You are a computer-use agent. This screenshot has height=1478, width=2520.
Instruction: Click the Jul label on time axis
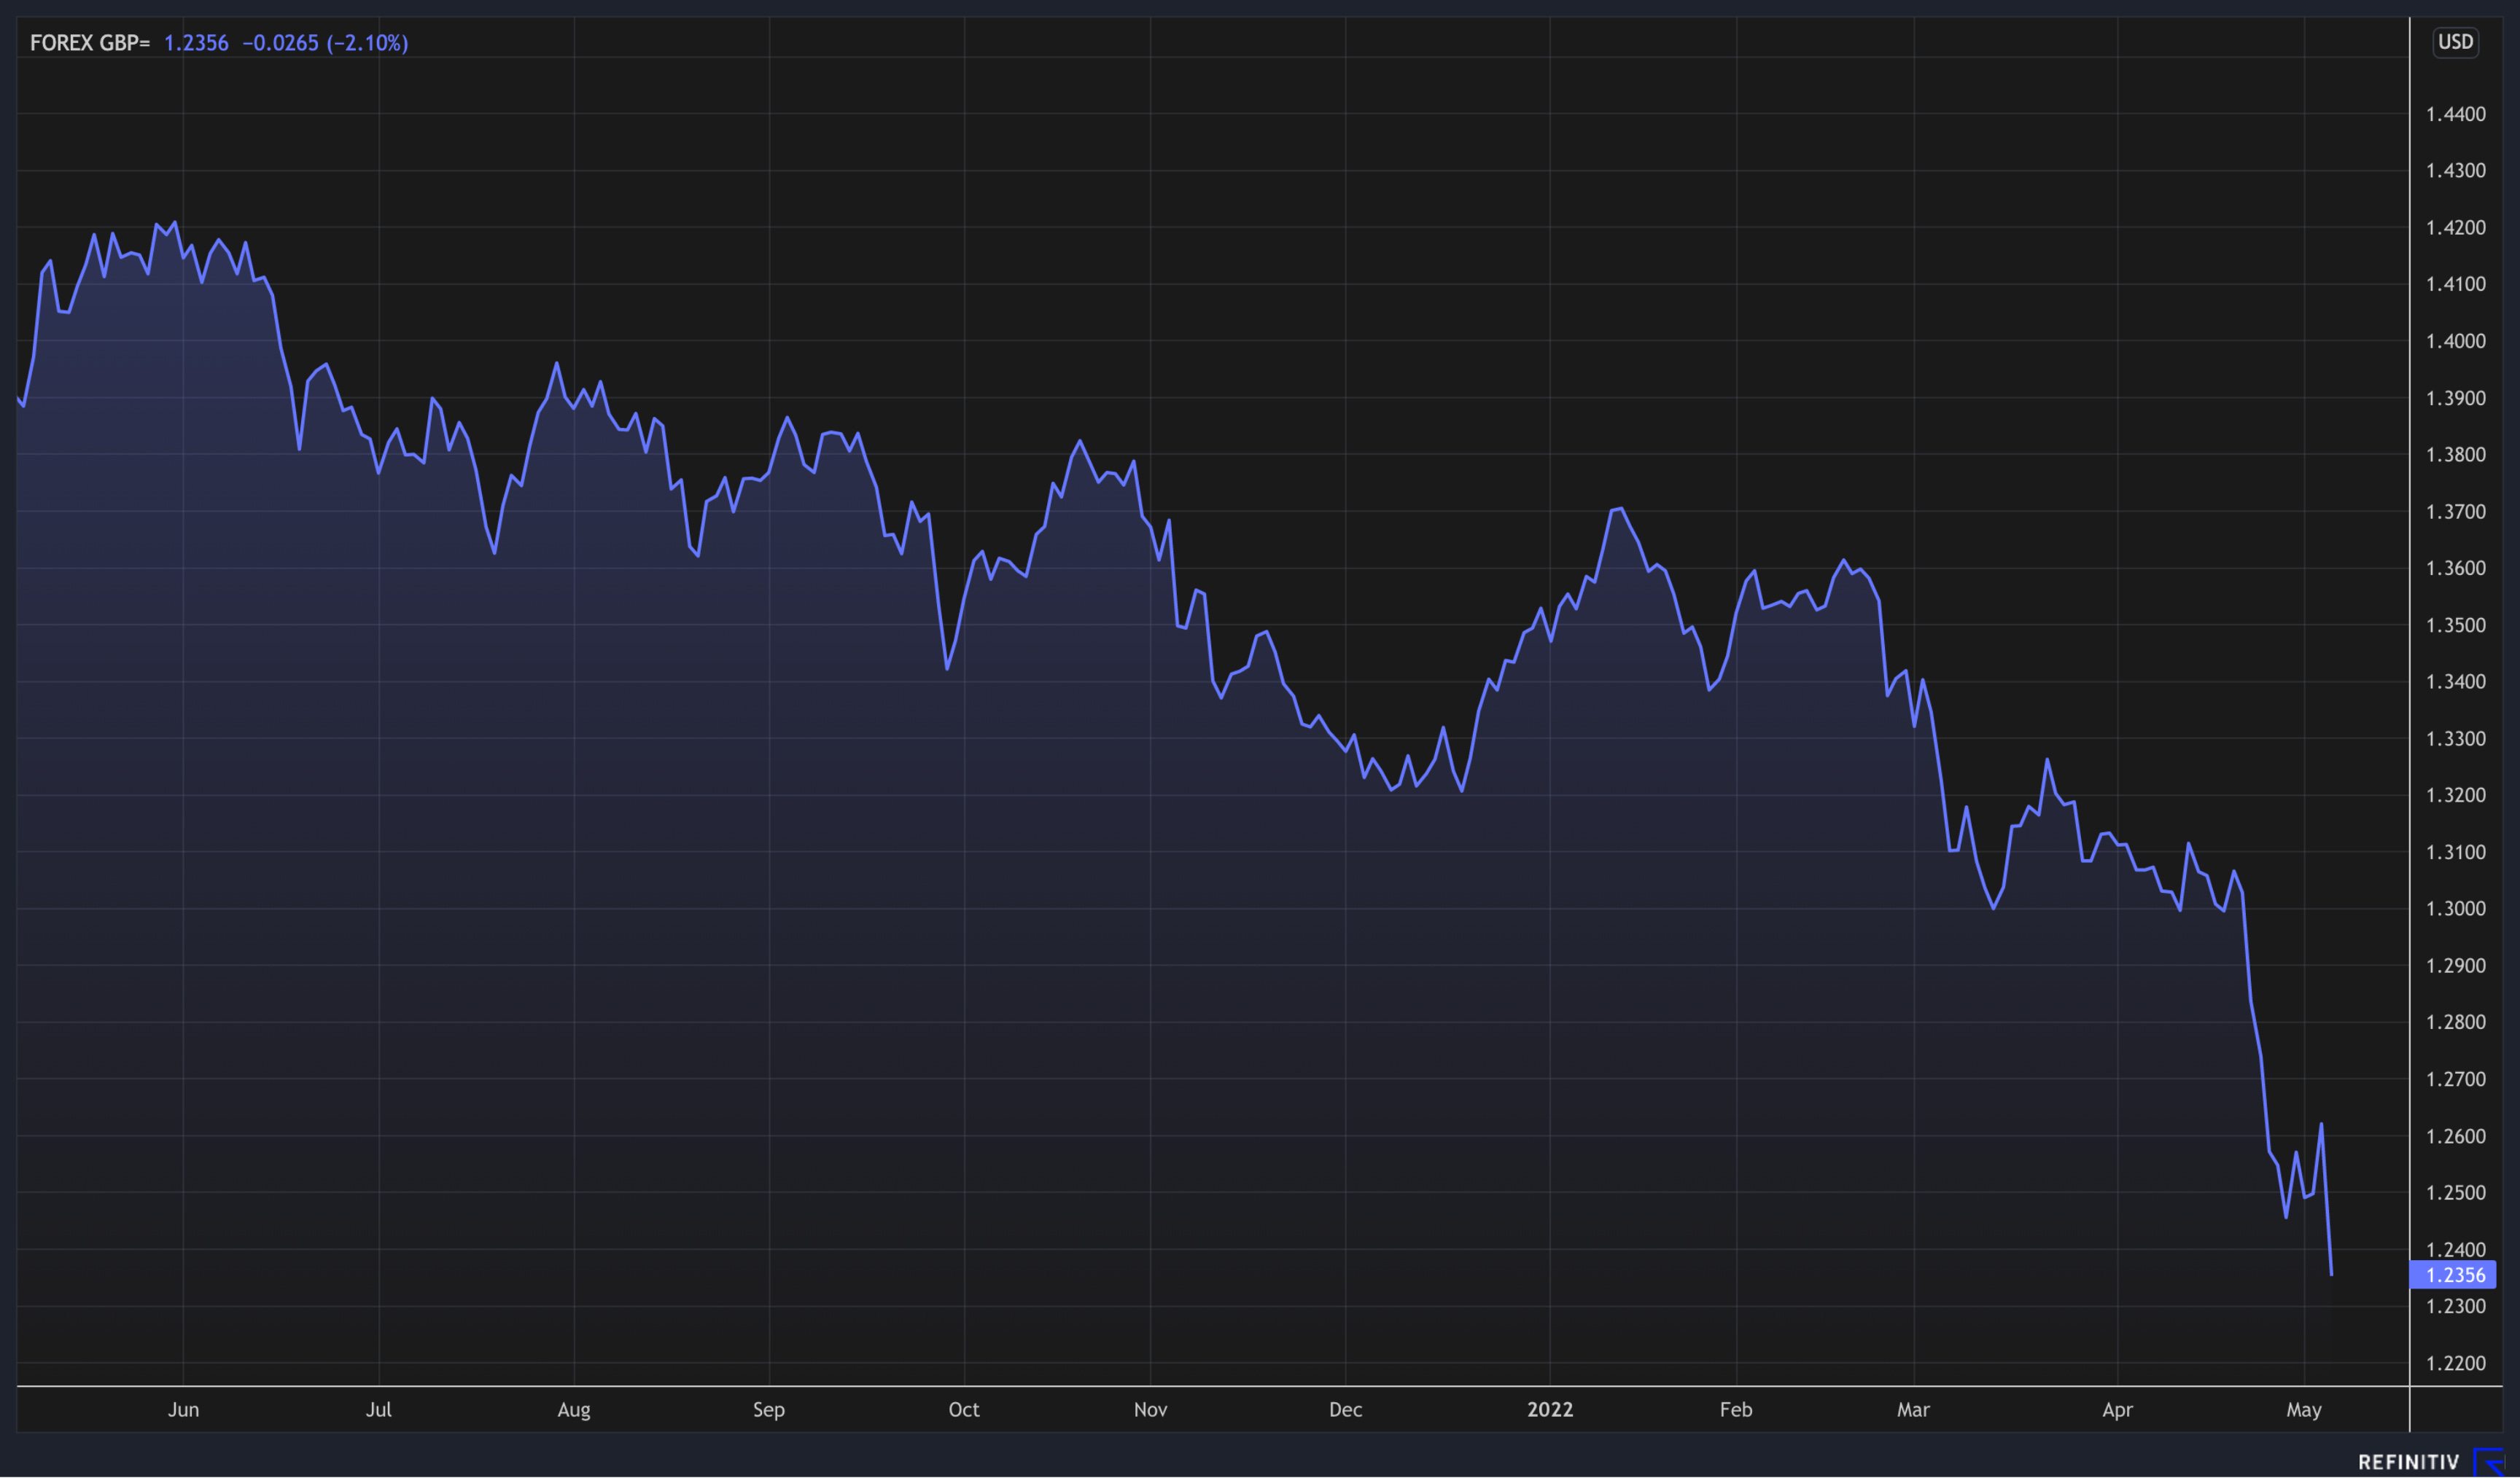tap(378, 1410)
